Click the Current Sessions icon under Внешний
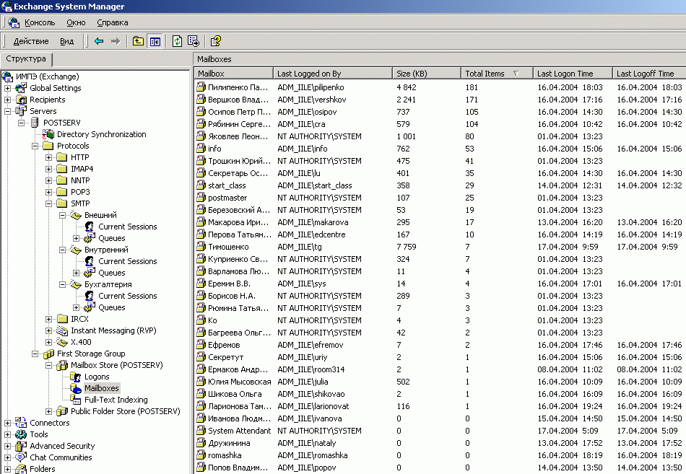This screenshot has height=474, width=686. pyautogui.click(x=90, y=227)
